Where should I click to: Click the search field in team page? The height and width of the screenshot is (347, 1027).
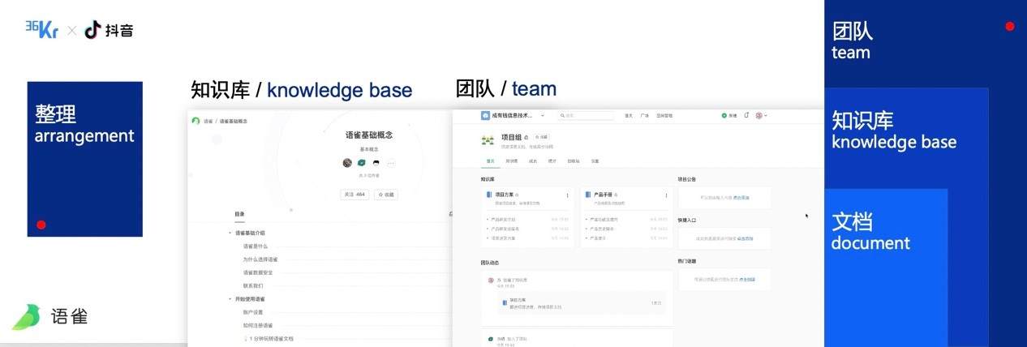585,116
